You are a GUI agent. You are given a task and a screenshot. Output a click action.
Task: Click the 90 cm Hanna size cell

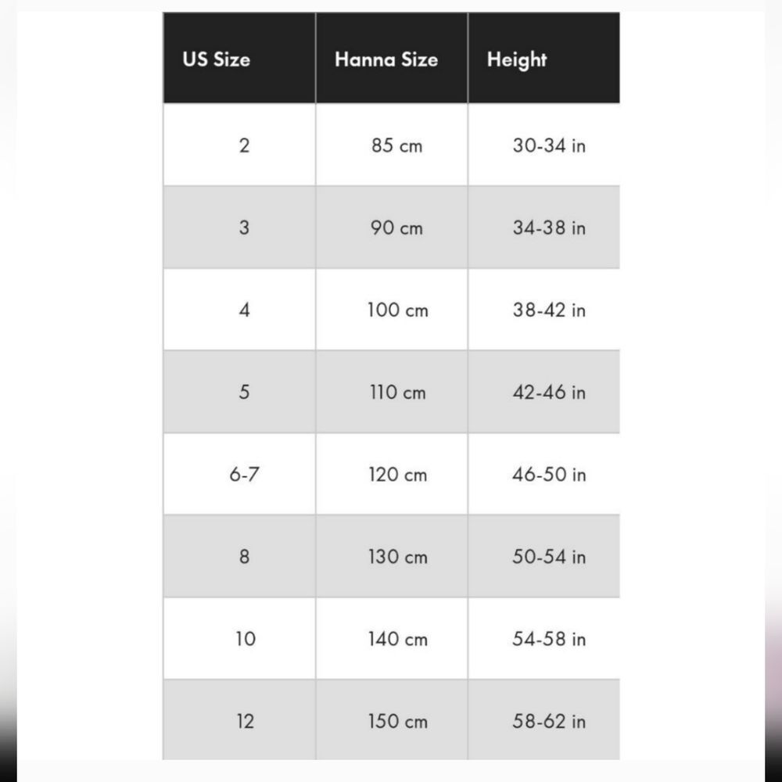tap(392, 227)
